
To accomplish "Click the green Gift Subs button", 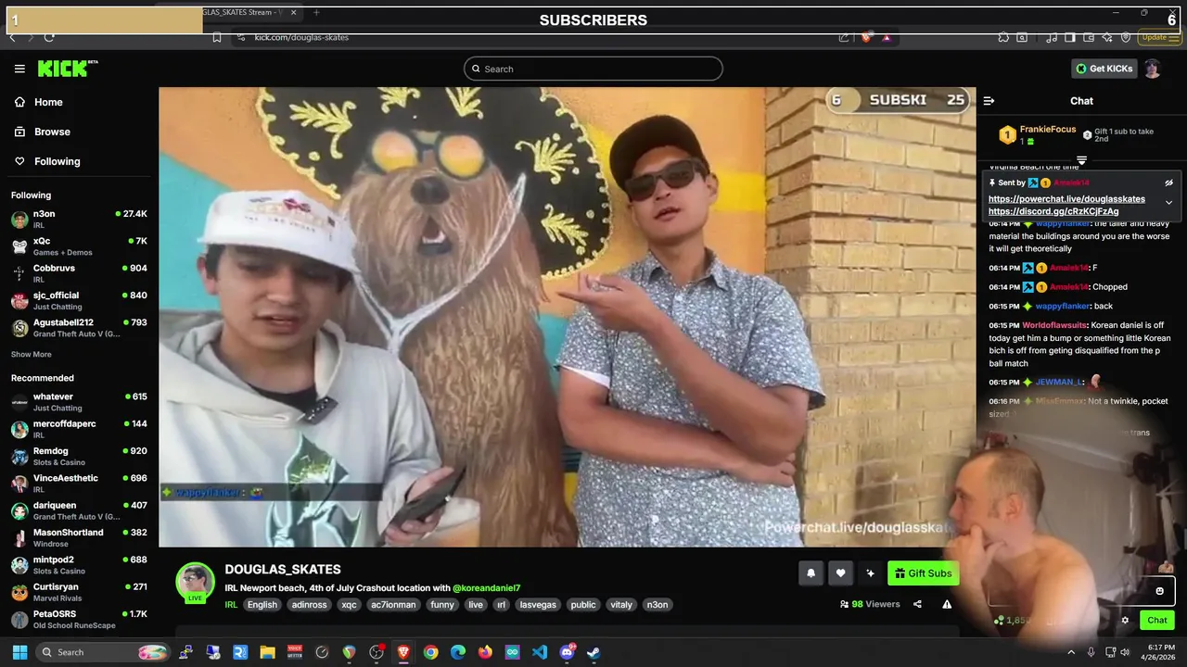I will (x=923, y=573).
